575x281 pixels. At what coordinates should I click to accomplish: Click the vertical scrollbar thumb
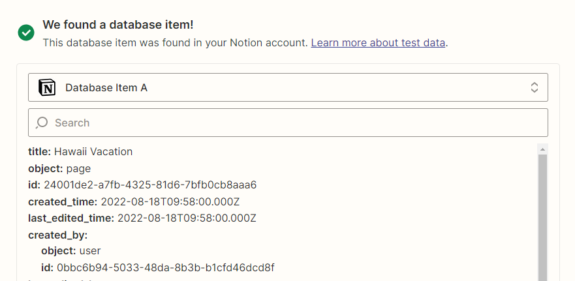pyautogui.click(x=543, y=218)
